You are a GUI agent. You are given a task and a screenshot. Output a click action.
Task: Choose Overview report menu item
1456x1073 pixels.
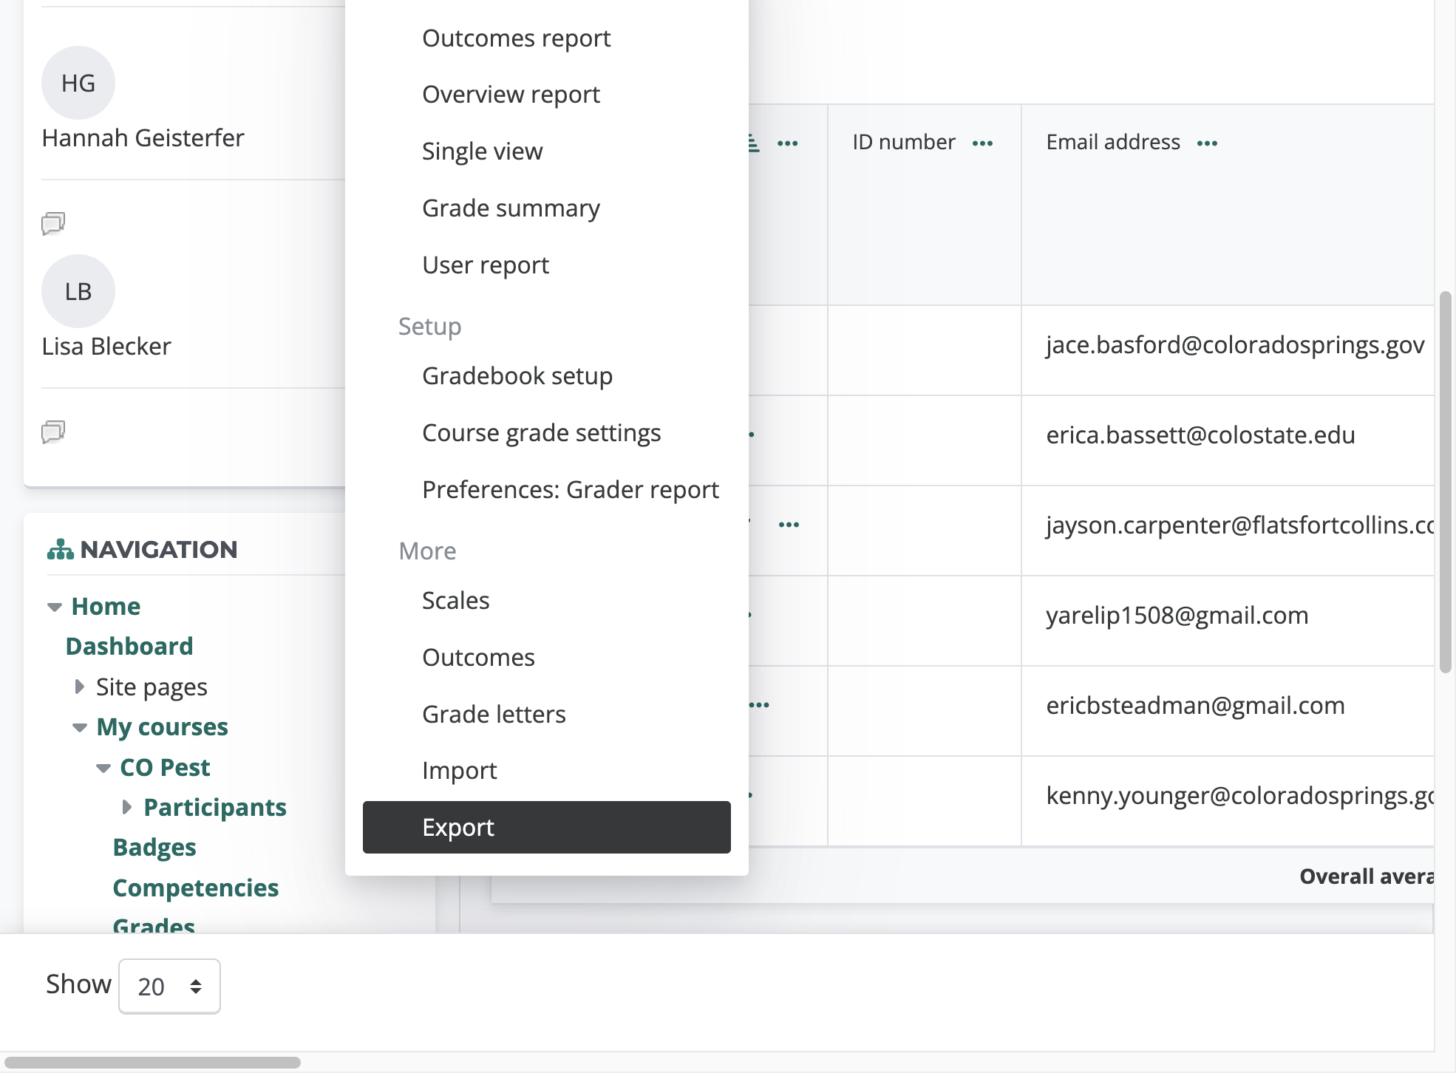click(x=511, y=95)
